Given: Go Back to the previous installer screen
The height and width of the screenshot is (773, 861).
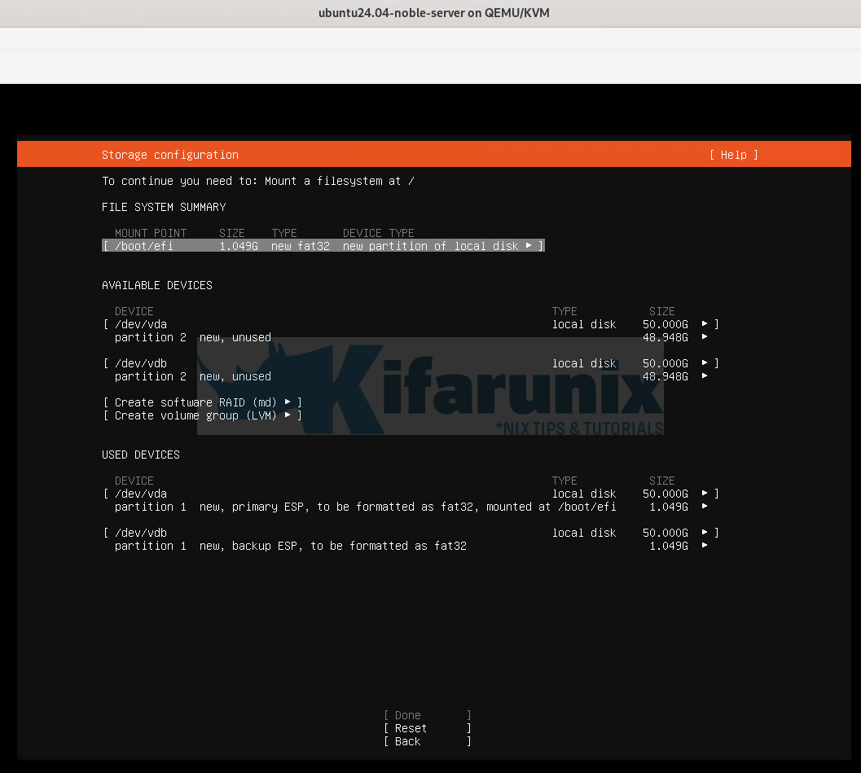Looking at the screenshot, I should coord(427,742).
